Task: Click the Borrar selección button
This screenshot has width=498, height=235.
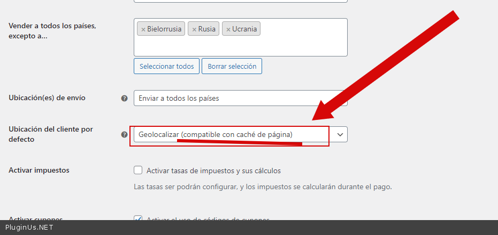Action: [x=232, y=67]
